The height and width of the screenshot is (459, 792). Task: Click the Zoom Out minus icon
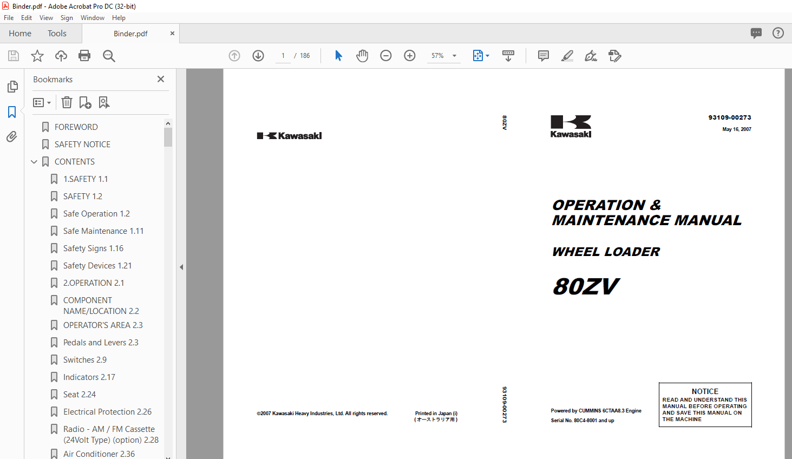386,56
